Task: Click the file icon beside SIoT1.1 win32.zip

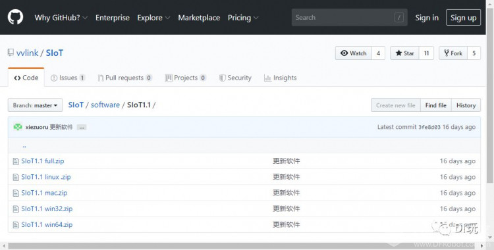Action: pos(16,209)
